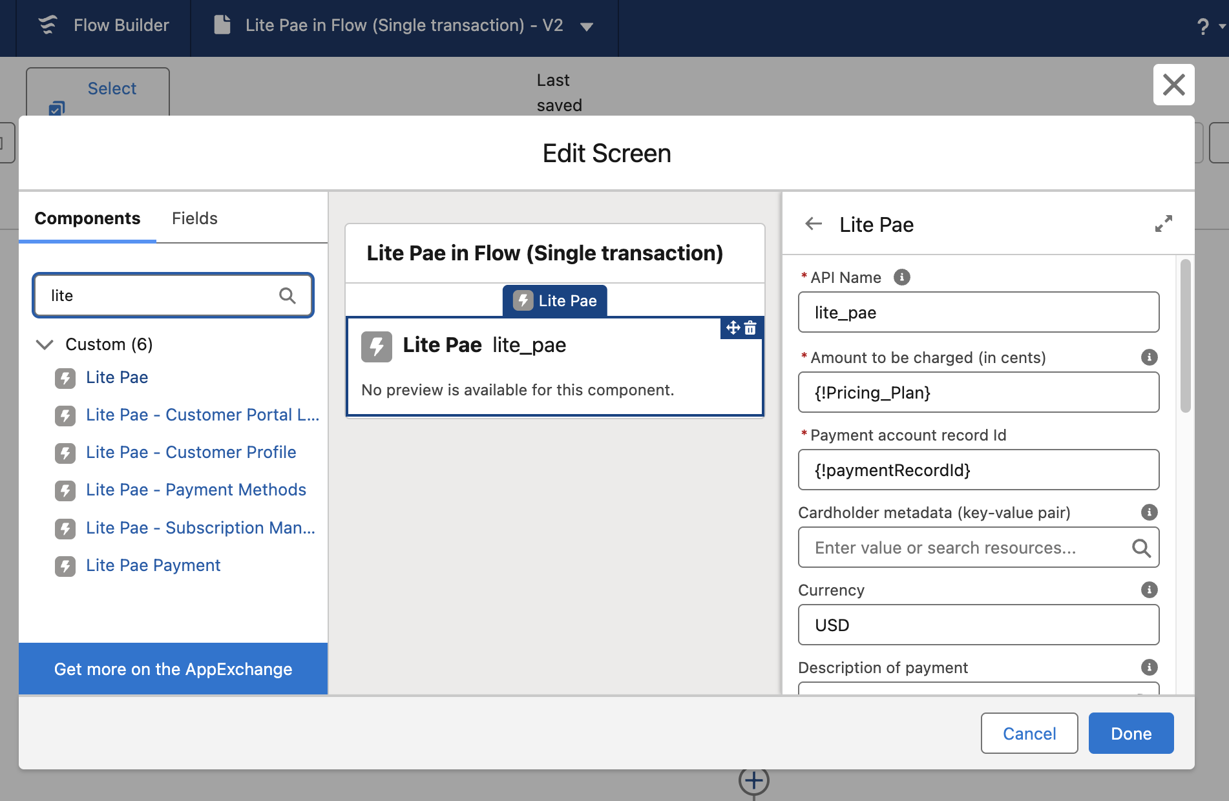Click lightning icon beside Lite Pae - Subscription Man...

65,529
